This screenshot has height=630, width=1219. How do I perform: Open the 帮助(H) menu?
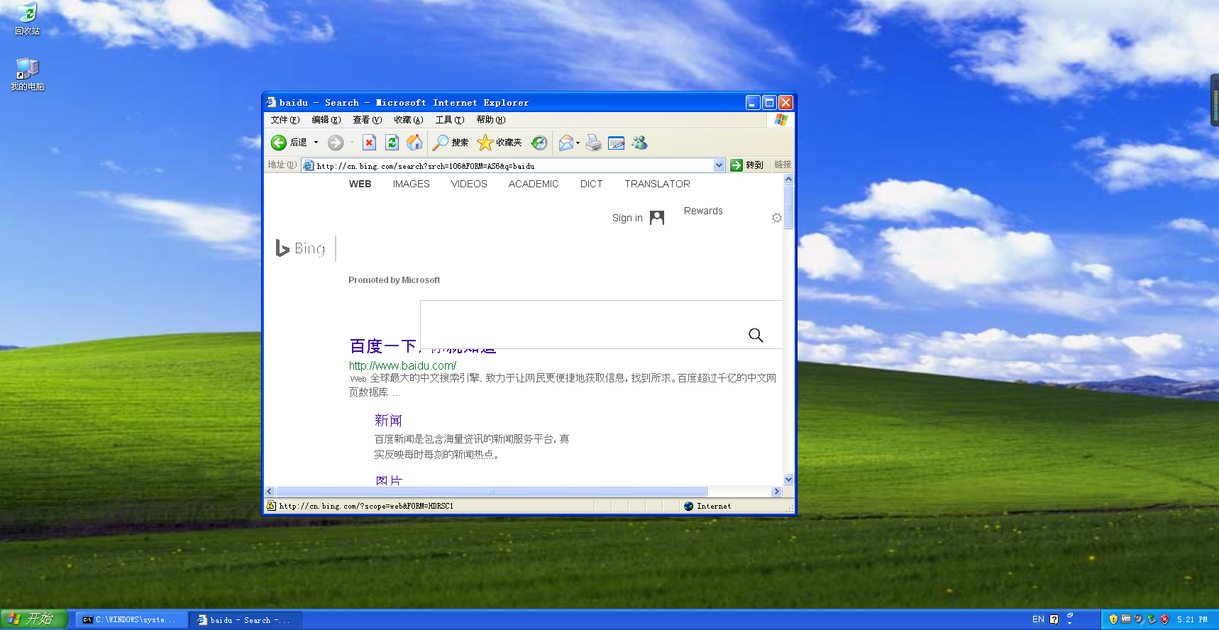click(x=490, y=120)
